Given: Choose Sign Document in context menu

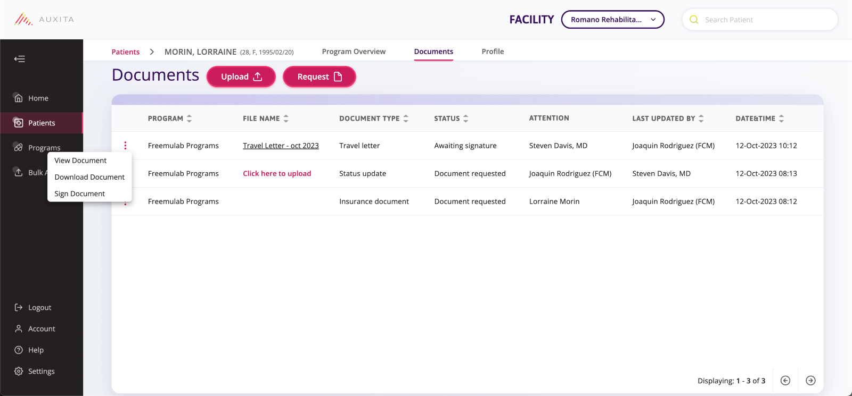Looking at the screenshot, I should 80,193.
